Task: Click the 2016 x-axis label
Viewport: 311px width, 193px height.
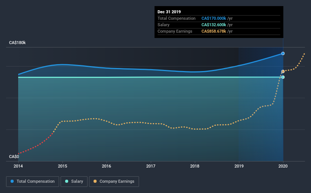Action: (x=106, y=166)
